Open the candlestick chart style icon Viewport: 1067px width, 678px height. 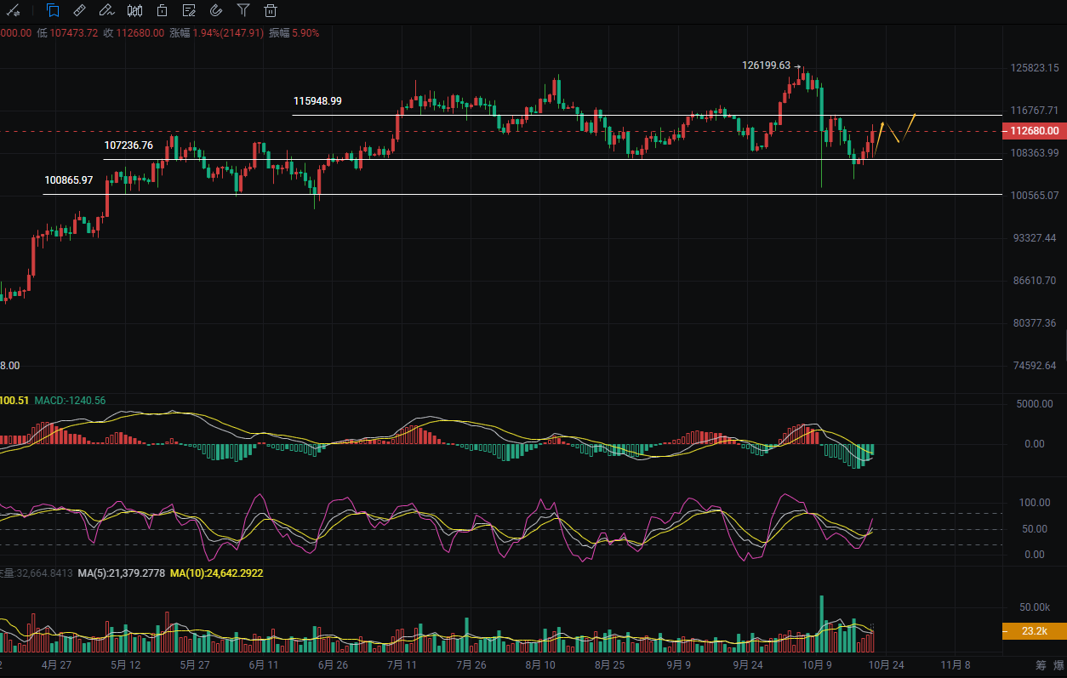coord(134,11)
